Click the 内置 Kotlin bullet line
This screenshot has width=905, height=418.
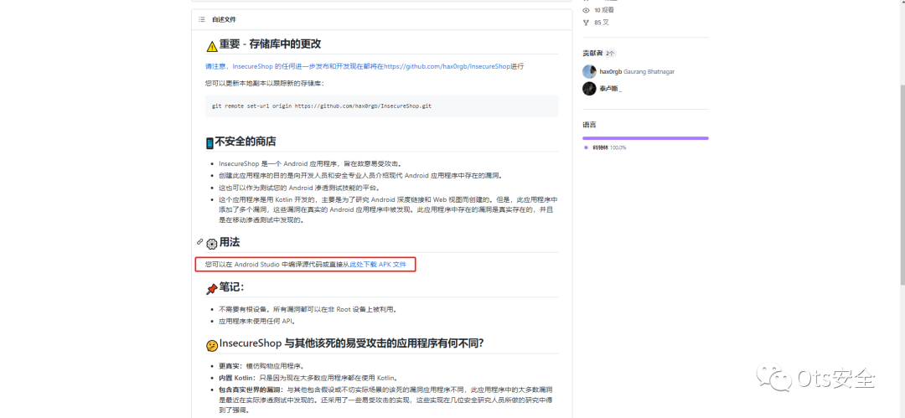[308, 378]
